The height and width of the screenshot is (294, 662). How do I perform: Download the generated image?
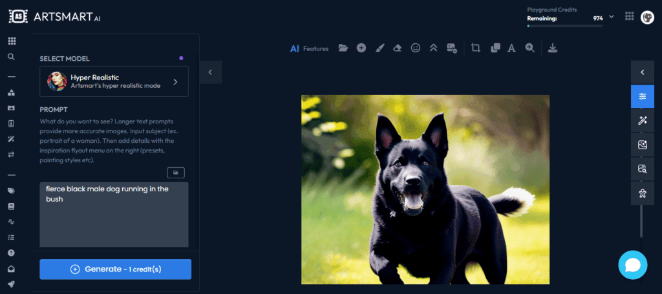pyautogui.click(x=553, y=48)
